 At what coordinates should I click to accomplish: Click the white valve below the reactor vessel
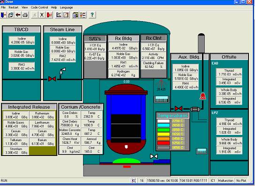[154, 156]
